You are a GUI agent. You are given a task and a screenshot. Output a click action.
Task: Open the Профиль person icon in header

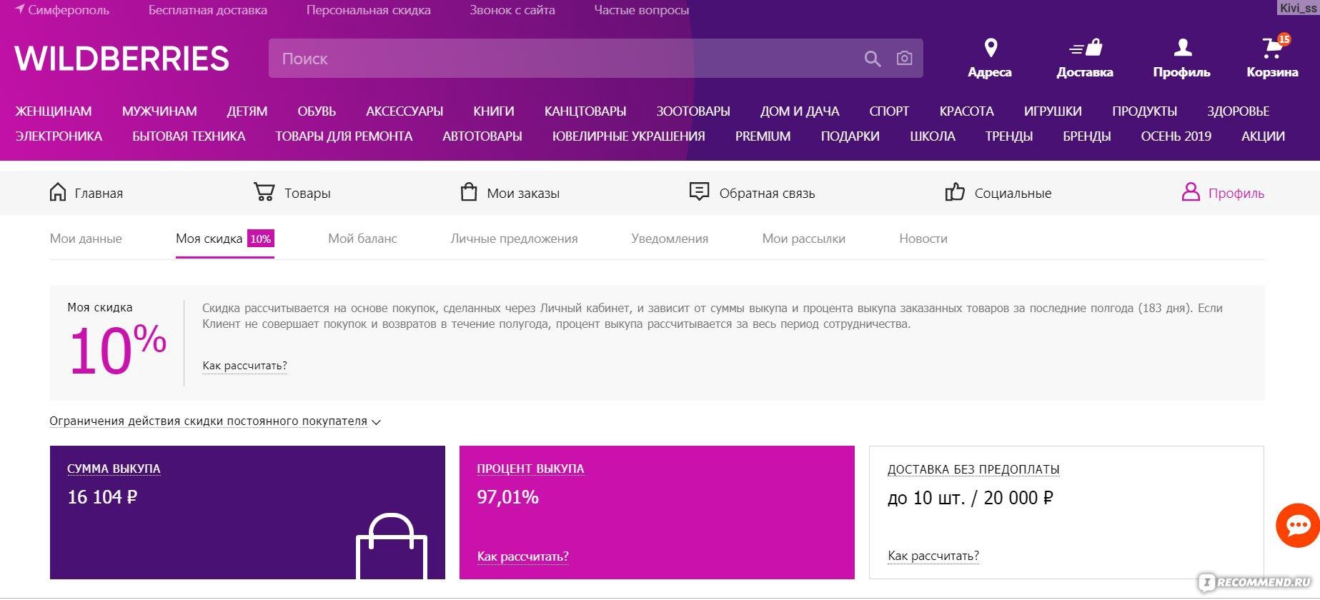[x=1182, y=48]
